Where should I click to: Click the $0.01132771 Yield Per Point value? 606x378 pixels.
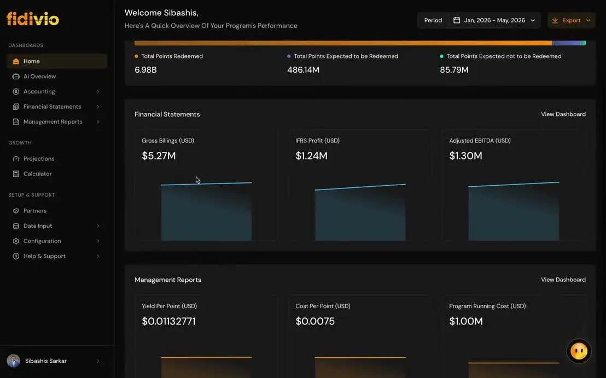169,321
